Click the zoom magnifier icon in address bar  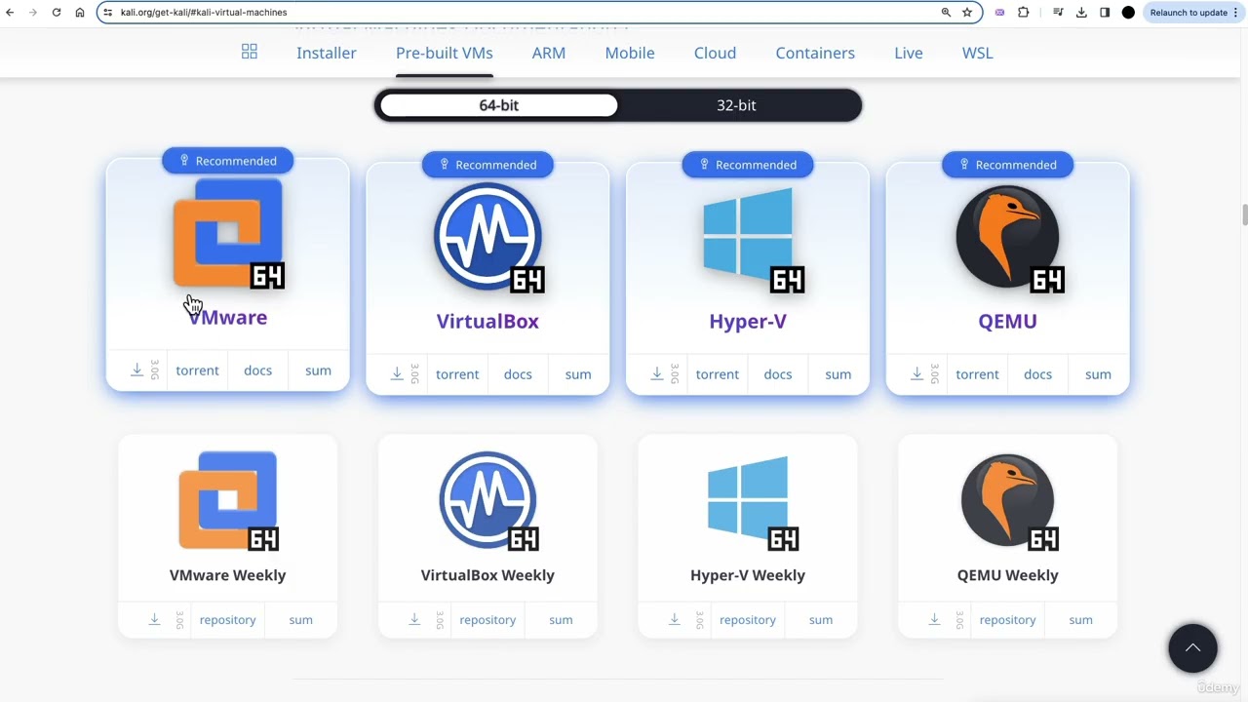[946, 13]
